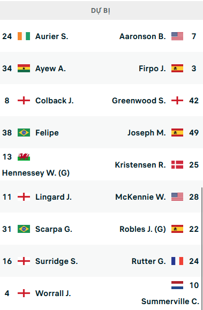203x310 pixels.
Task: Click the USA flag next to Aaronson B.
Action: (x=177, y=36)
